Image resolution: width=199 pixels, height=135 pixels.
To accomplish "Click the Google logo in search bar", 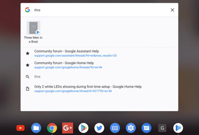I will click(x=28, y=10).
